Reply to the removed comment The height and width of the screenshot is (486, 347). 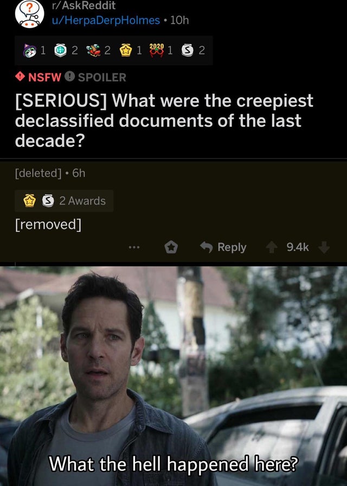[223, 247]
